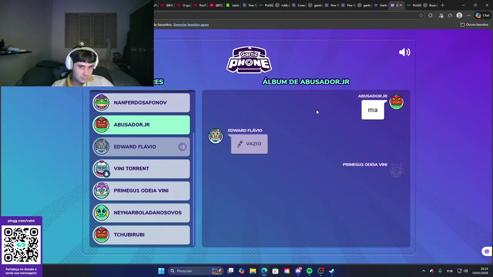Select the TCHUBIRUBI player row

tap(141, 235)
